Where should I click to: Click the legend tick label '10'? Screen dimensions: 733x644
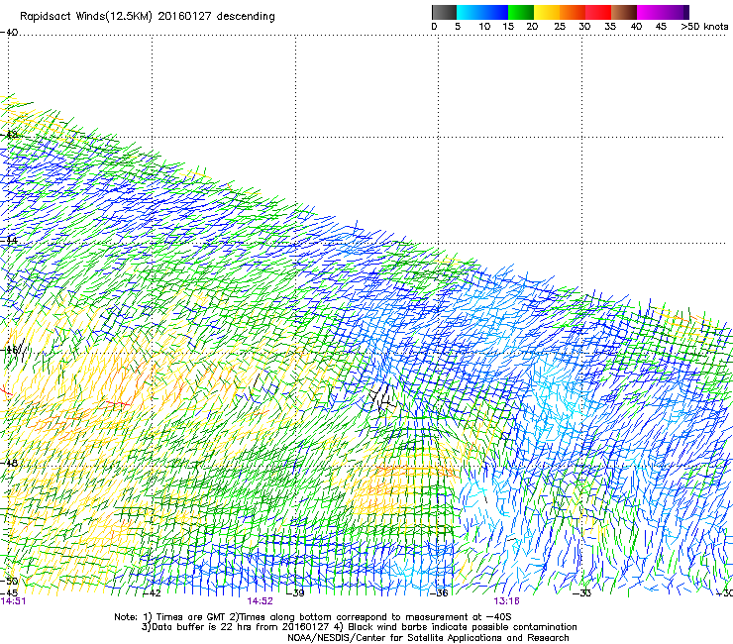click(x=484, y=27)
